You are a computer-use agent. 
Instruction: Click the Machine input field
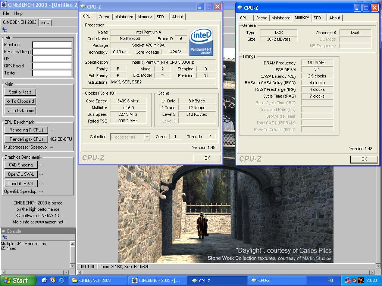point(52,45)
